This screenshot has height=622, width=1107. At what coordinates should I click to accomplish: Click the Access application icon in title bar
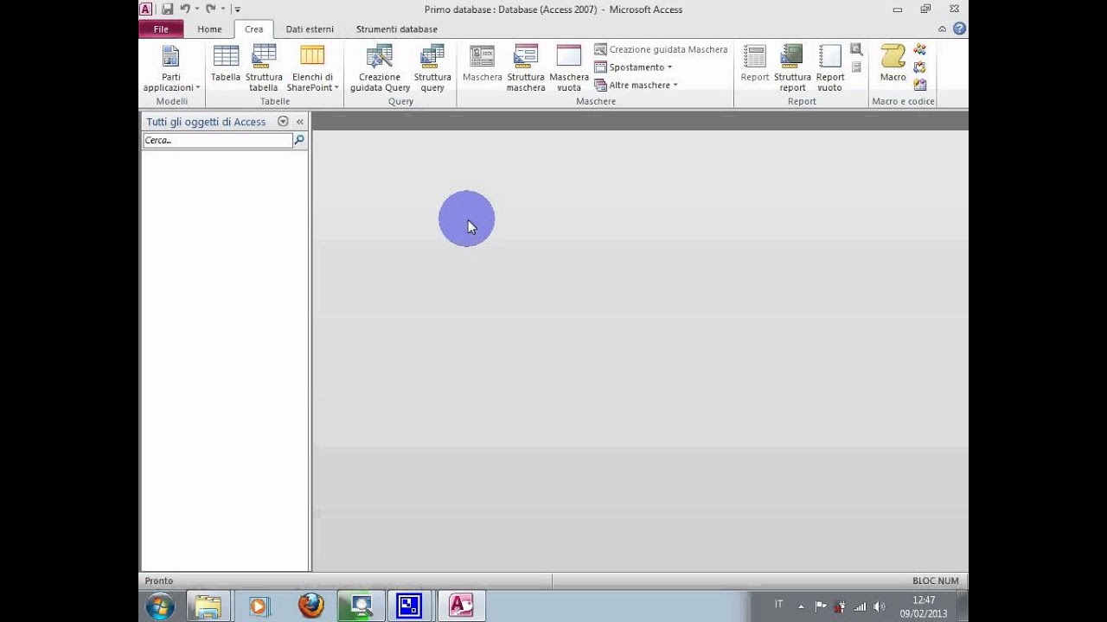146,9
